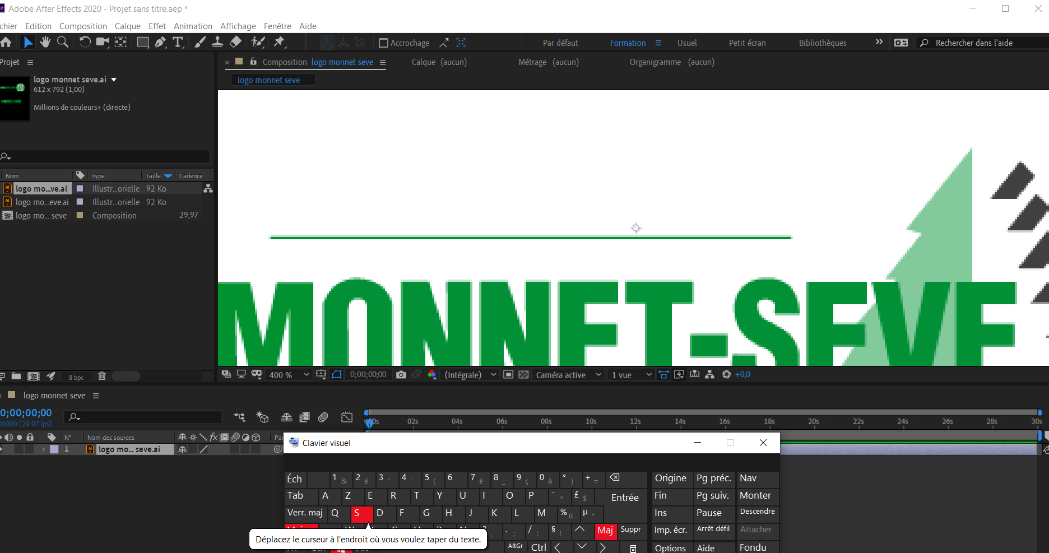The image size is (1049, 553).
Task: Enable the Accrochage snapping checkbox
Action: coord(384,43)
